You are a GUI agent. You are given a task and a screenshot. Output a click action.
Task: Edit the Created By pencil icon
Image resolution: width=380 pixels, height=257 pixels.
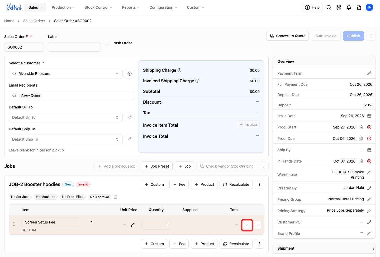pos(369,188)
